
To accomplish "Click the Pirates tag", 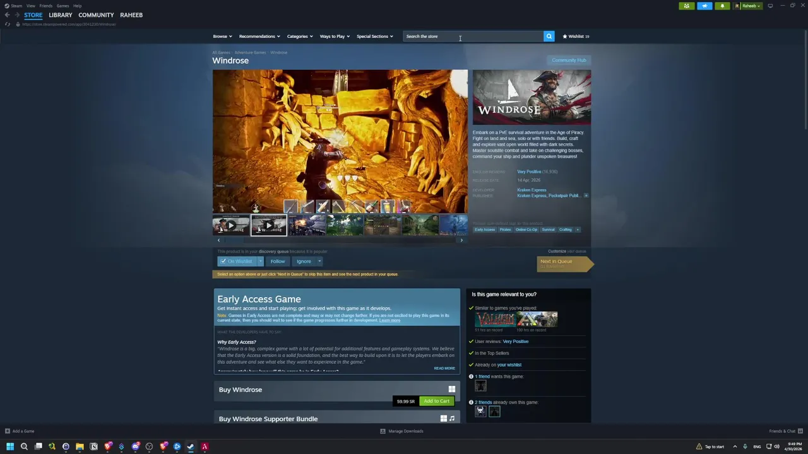I will [x=505, y=230].
